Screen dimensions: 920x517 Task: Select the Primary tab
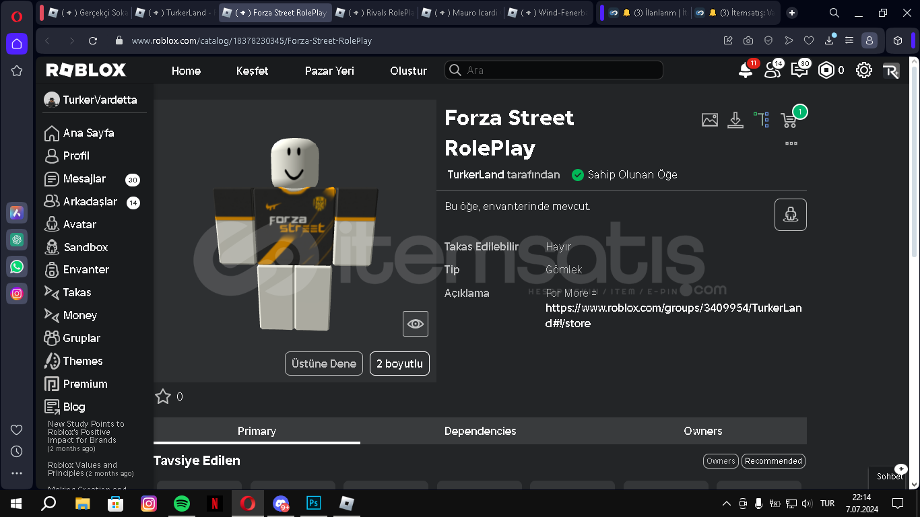click(257, 431)
